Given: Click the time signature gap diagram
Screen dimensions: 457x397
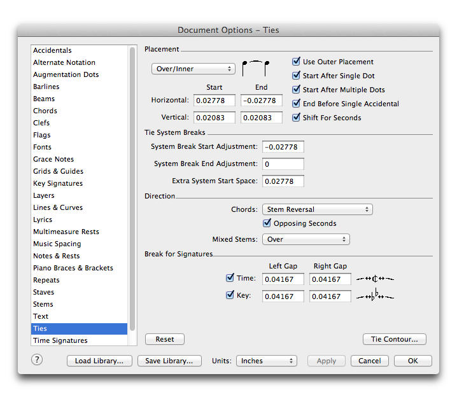Looking at the screenshot, I should tap(375, 279).
